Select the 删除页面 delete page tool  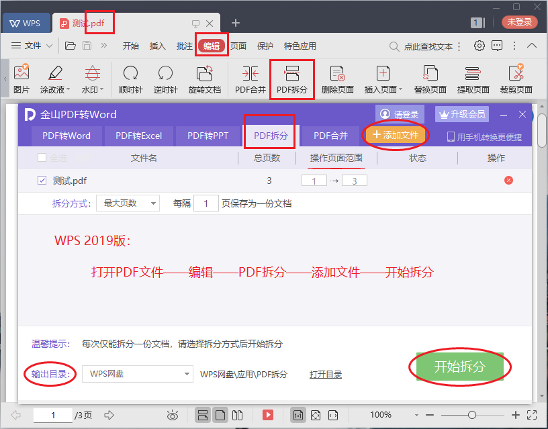337,79
